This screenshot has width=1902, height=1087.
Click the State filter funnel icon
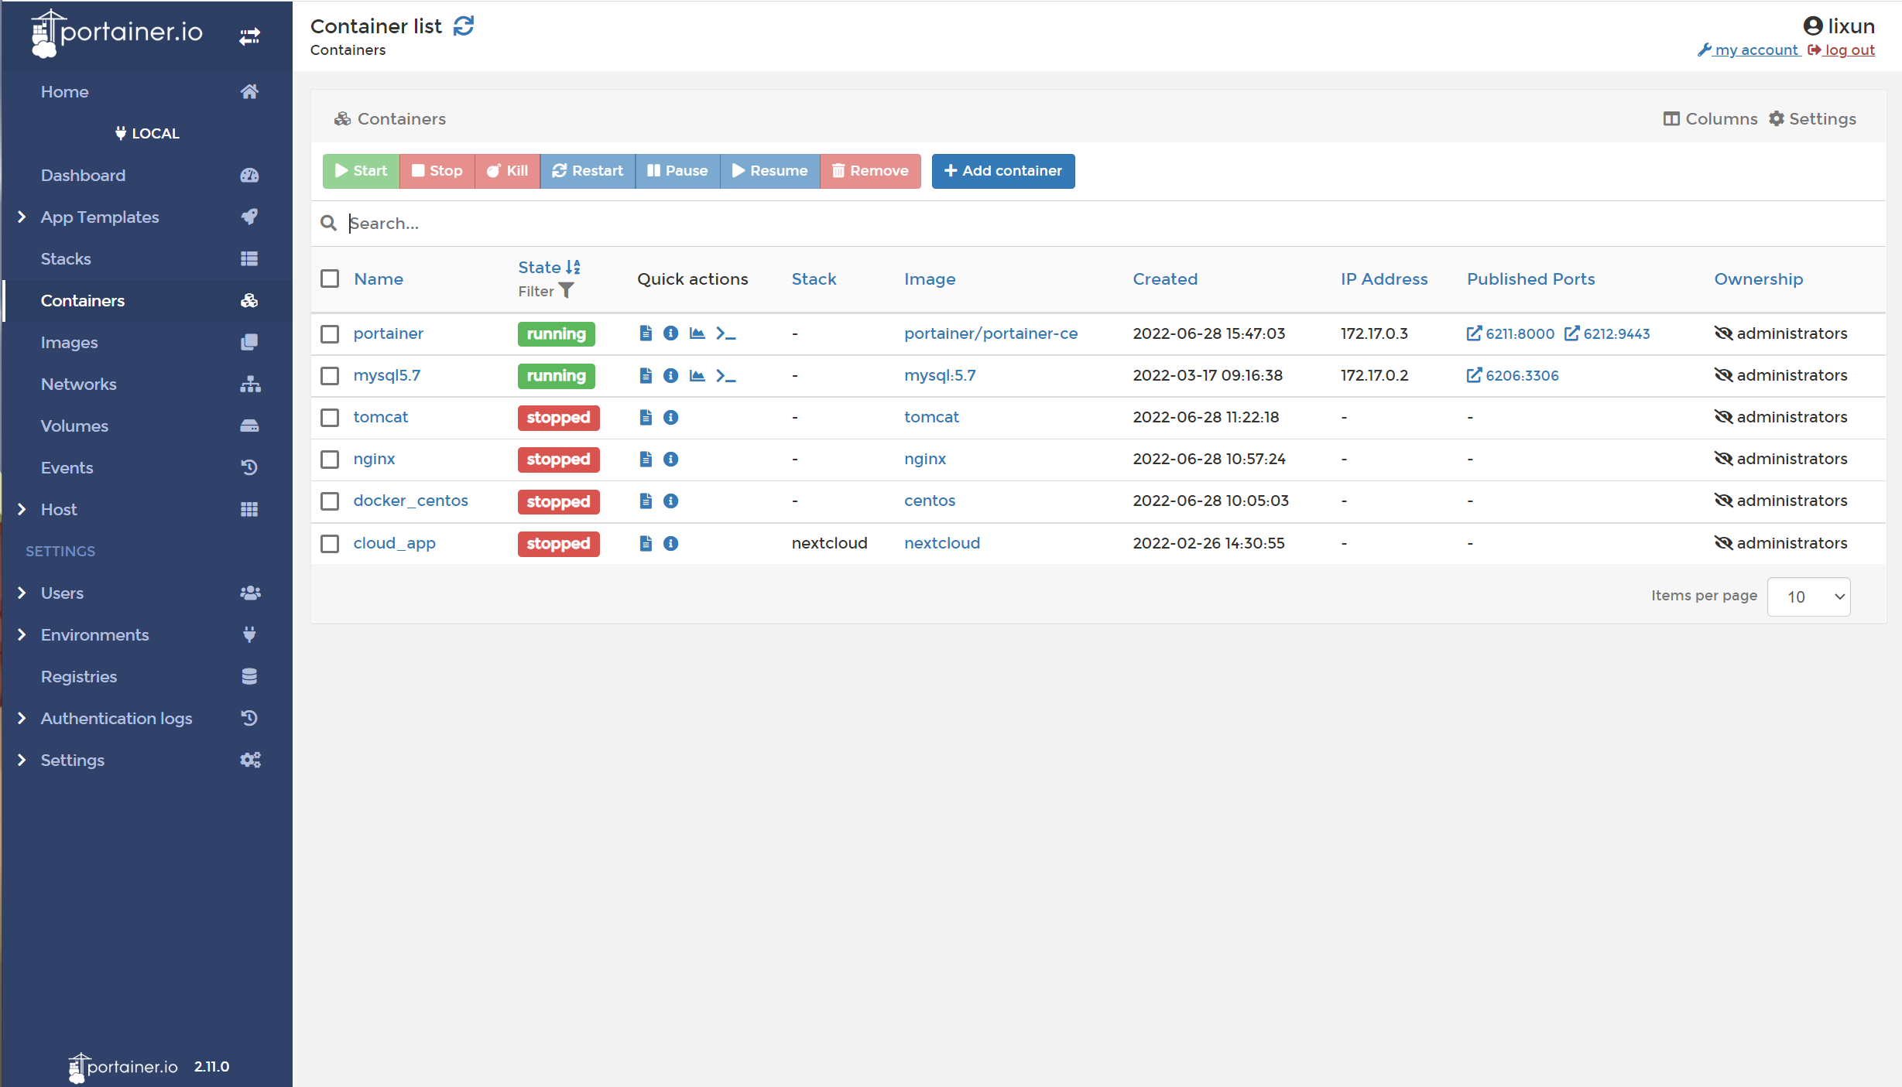567,291
